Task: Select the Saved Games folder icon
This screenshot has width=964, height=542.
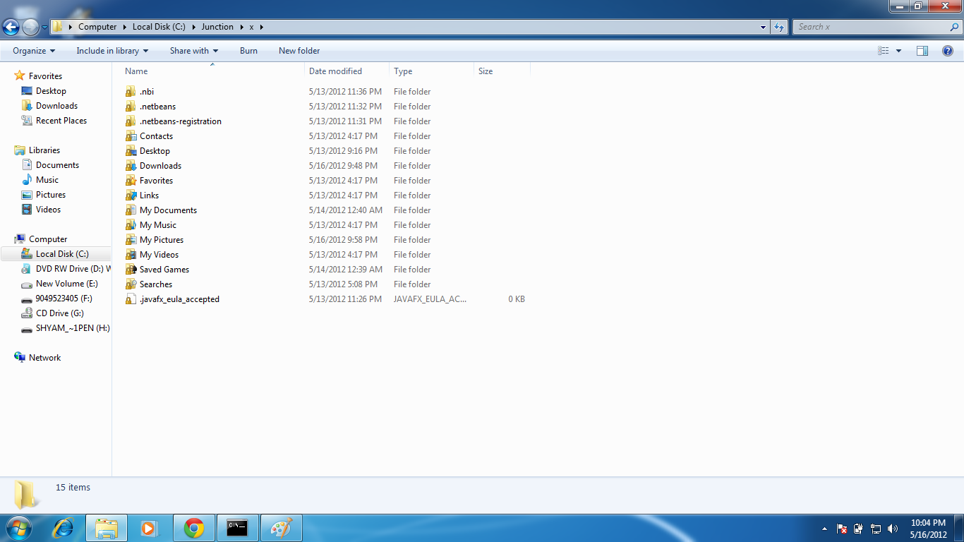Action: tap(131, 270)
